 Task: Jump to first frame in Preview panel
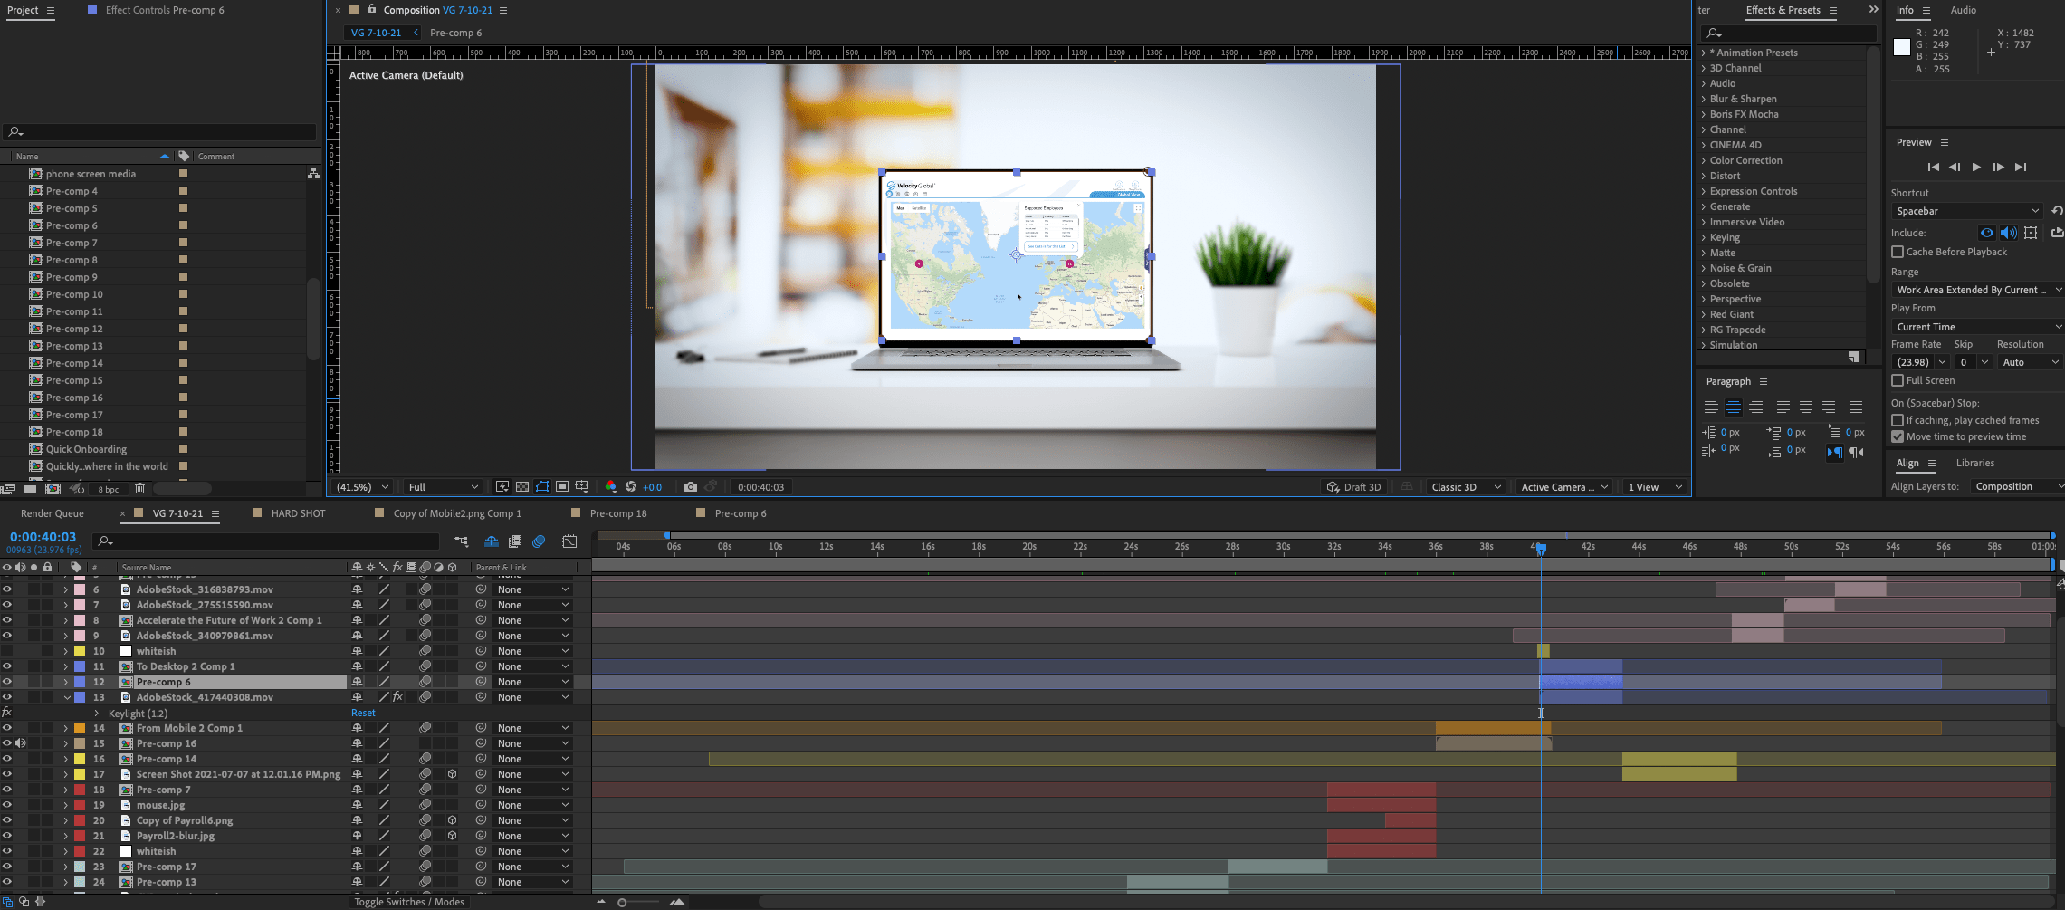[1933, 168]
